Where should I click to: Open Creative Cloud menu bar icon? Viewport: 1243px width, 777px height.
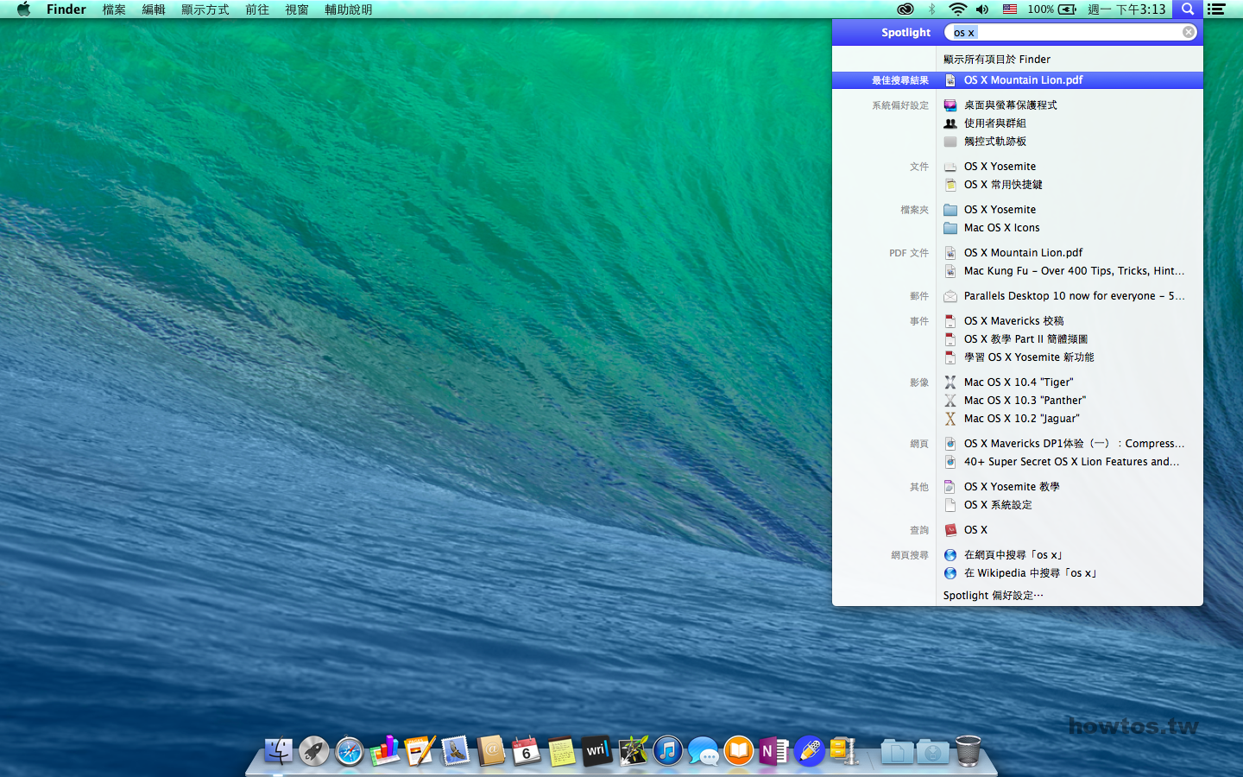pos(905,9)
